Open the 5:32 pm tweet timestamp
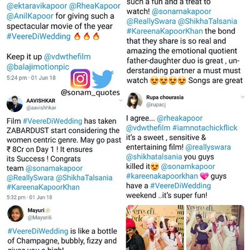250x250 pixels. (x=29, y=197)
